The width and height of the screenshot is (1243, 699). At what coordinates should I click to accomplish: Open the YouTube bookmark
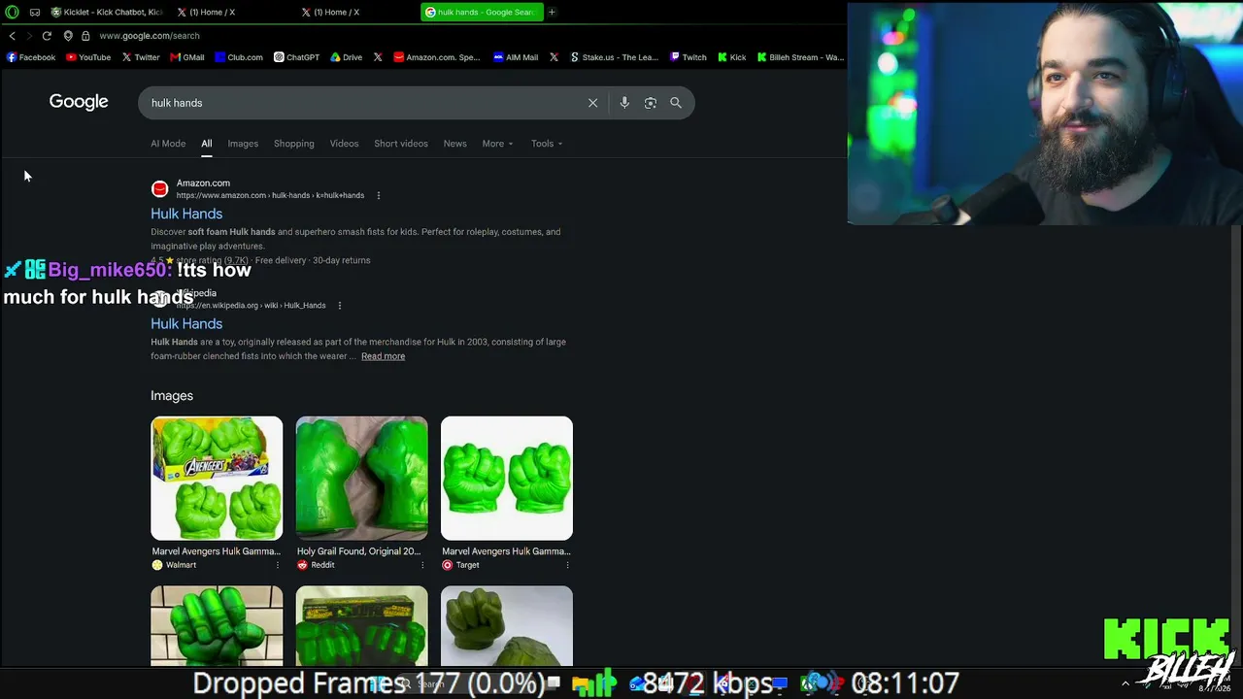88,57
